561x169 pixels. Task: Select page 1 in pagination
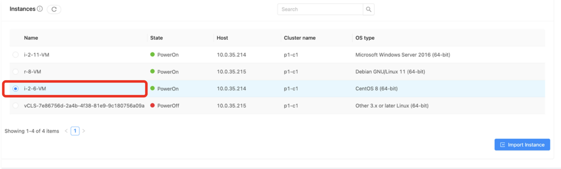[75, 131]
